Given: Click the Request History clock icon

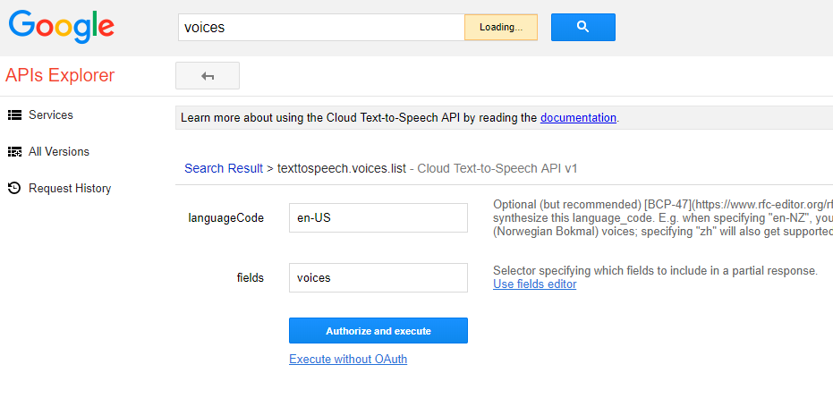Looking at the screenshot, I should point(14,188).
